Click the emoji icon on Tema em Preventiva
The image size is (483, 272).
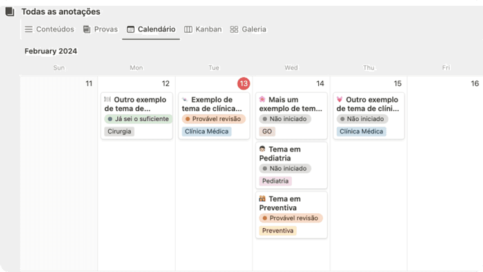(x=262, y=199)
